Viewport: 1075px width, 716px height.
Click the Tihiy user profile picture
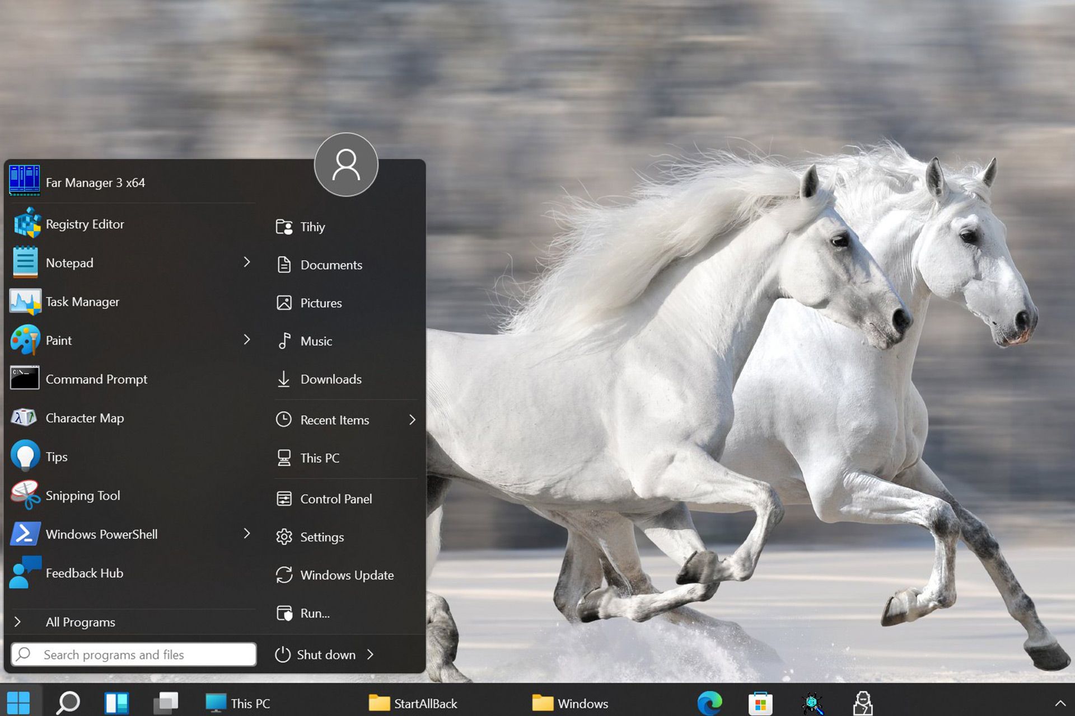tap(346, 165)
